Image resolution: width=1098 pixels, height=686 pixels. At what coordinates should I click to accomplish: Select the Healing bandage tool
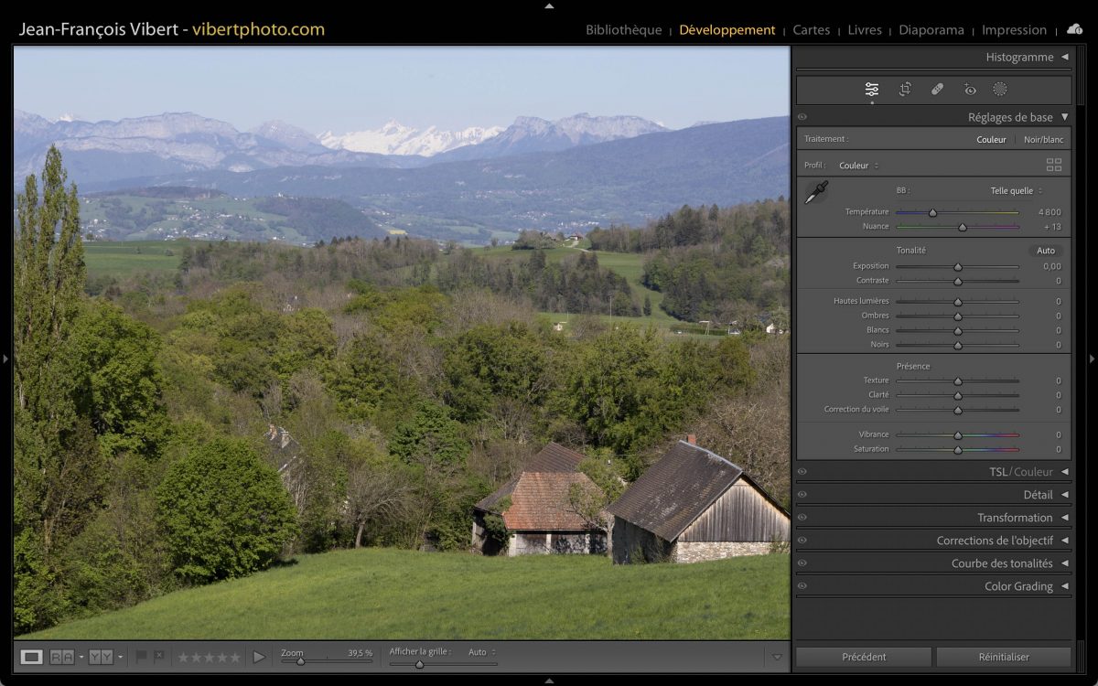(937, 89)
